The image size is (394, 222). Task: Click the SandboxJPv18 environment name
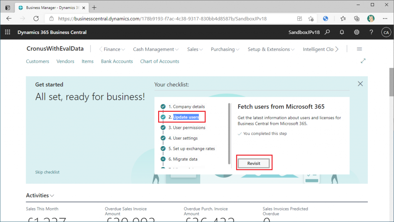[x=304, y=32]
